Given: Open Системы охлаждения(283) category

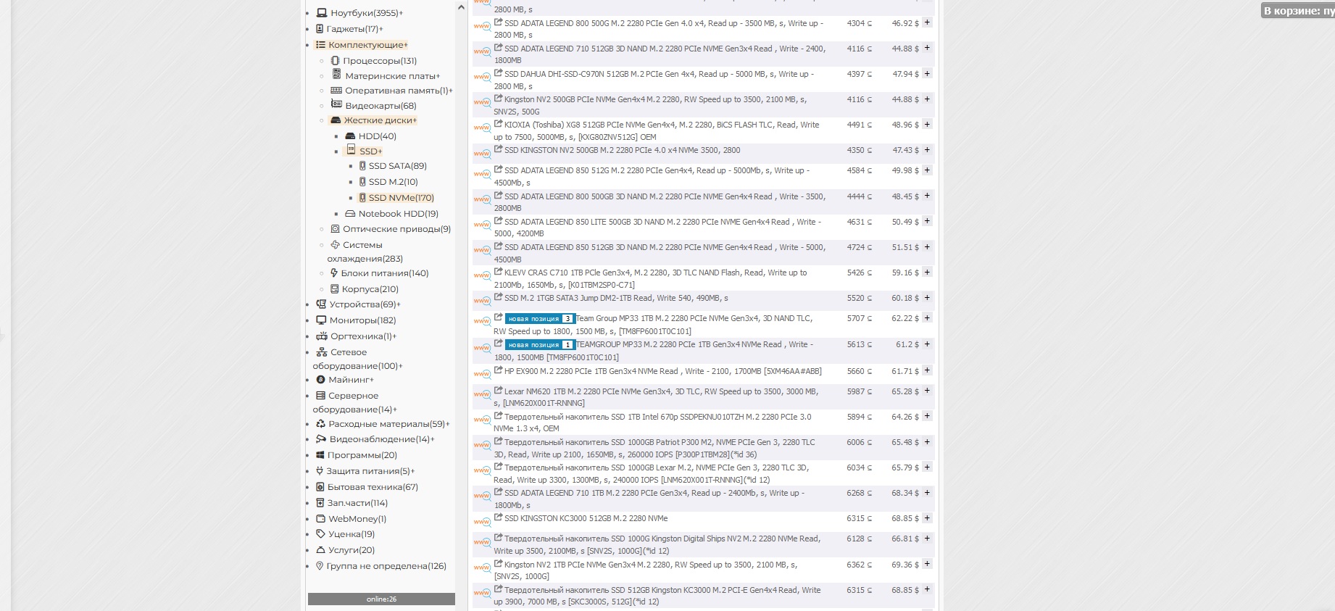Looking at the screenshot, I should tap(365, 252).
